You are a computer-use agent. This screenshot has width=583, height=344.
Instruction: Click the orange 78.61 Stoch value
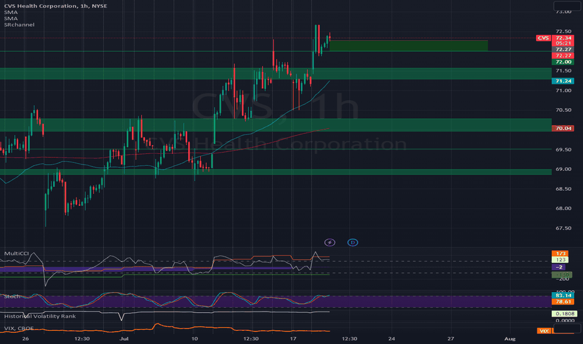click(563, 301)
